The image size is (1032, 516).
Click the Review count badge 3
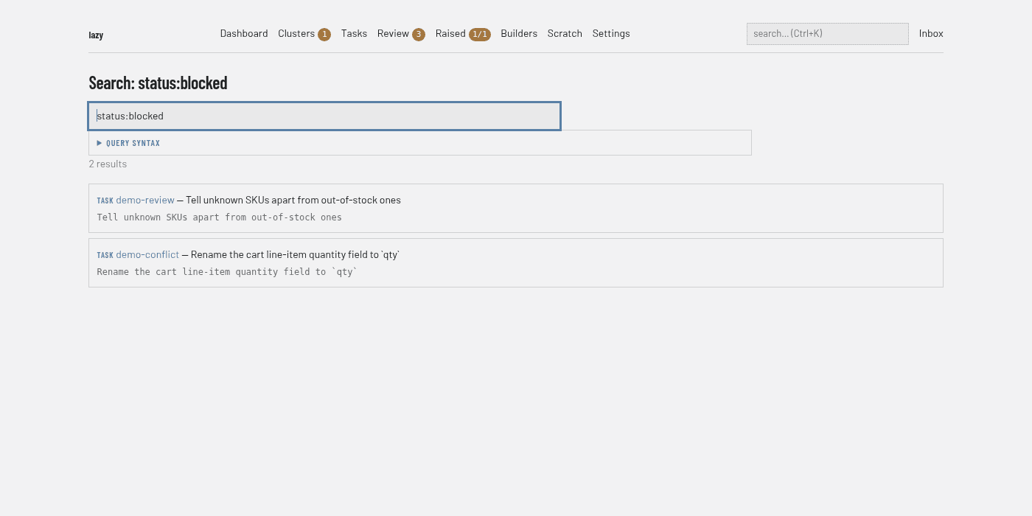coord(419,34)
